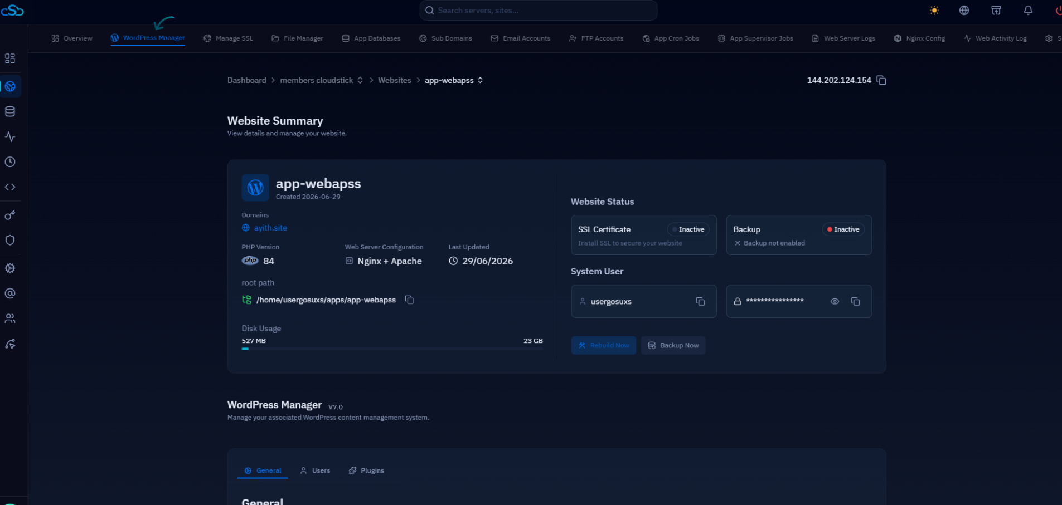Switch to the Sub Domains tab
Image resolution: width=1062 pixels, height=505 pixels.
click(x=445, y=38)
